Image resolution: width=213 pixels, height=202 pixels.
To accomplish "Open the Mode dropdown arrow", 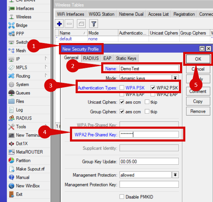I will pyautogui.click(x=175, y=78).
